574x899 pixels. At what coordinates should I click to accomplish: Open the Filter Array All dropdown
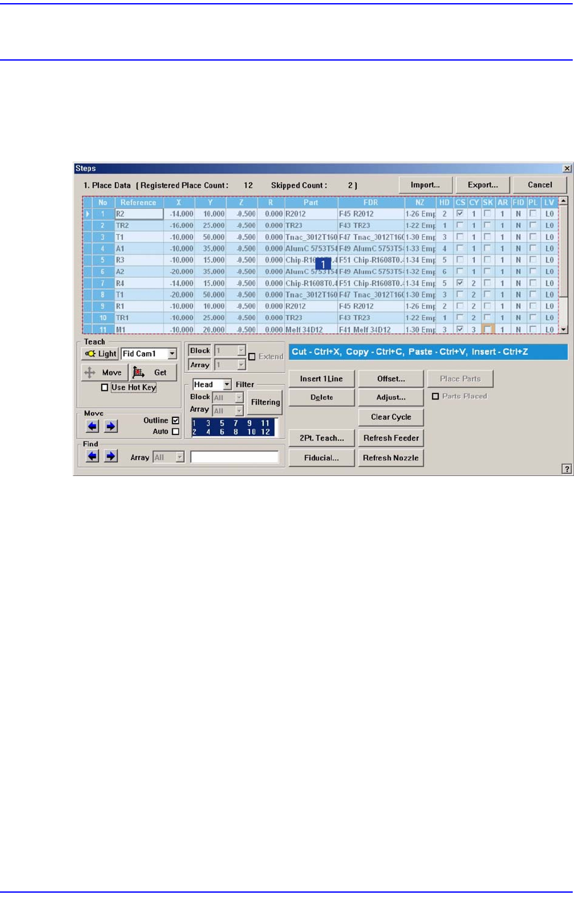pyautogui.click(x=239, y=411)
